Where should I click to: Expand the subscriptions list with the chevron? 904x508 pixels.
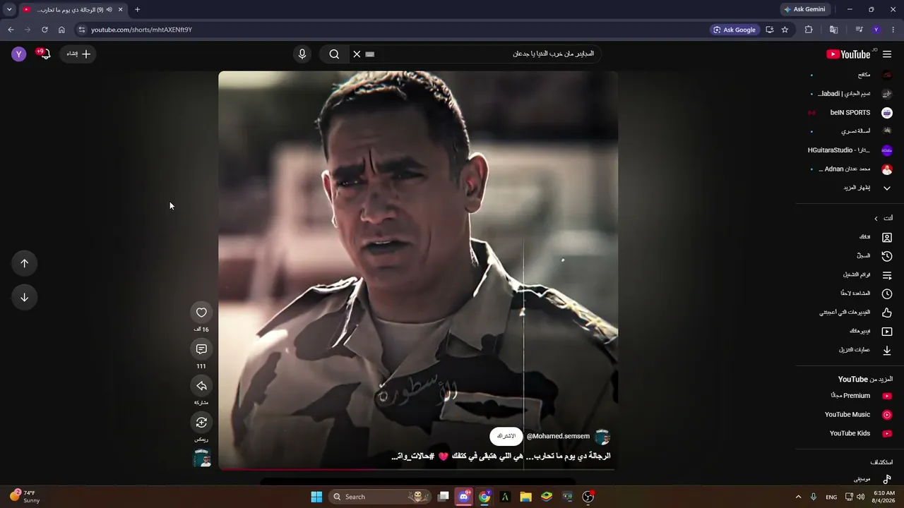[887, 188]
